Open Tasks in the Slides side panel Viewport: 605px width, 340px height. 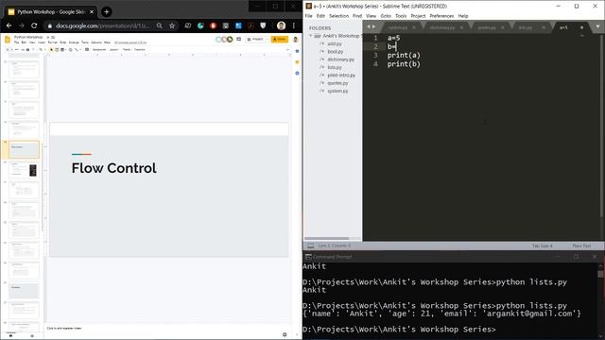pos(297,74)
